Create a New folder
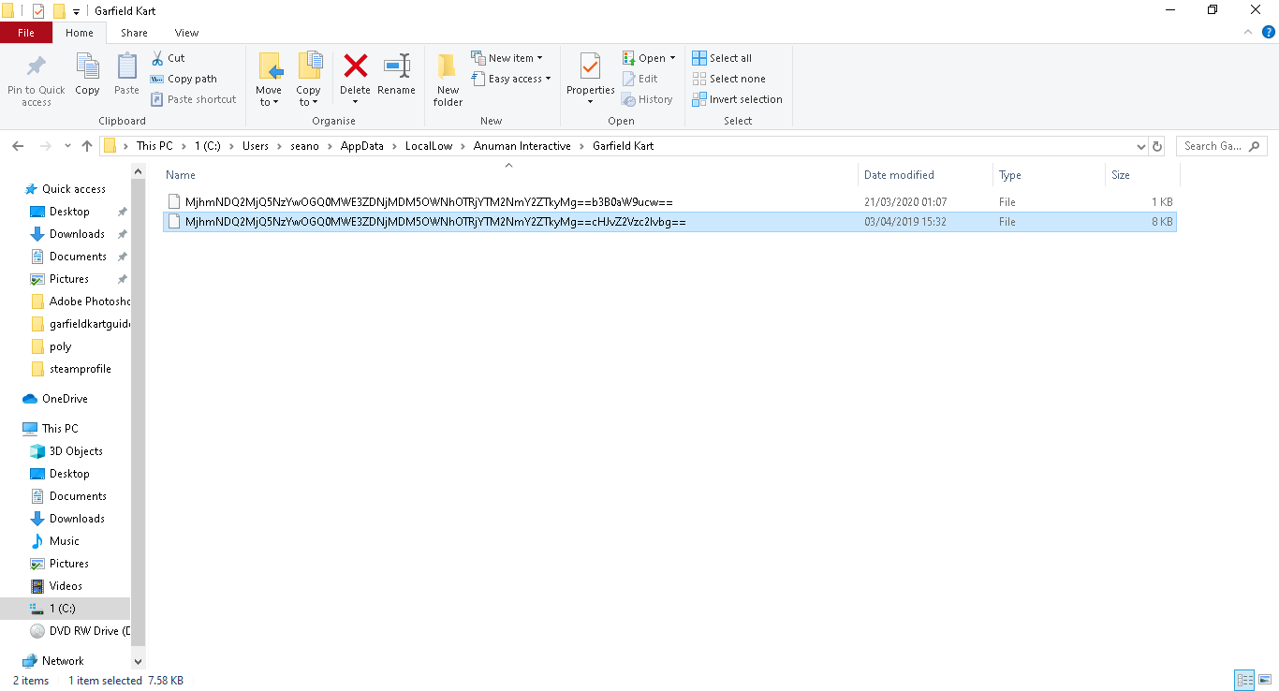The image size is (1279, 691). coord(448,80)
